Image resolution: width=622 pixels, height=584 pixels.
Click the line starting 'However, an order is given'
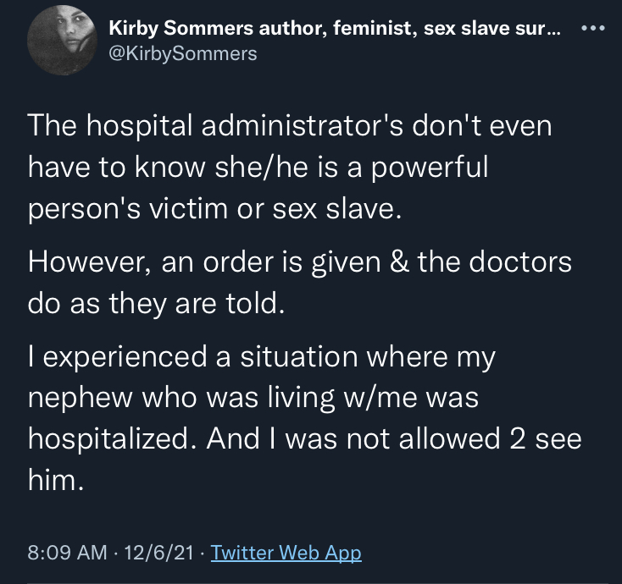pyautogui.click(x=299, y=262)
